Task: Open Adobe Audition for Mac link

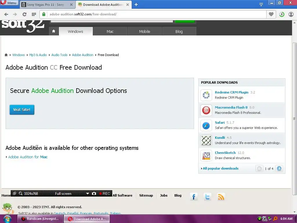Action: pyautogui.click(x=28, y=157)
